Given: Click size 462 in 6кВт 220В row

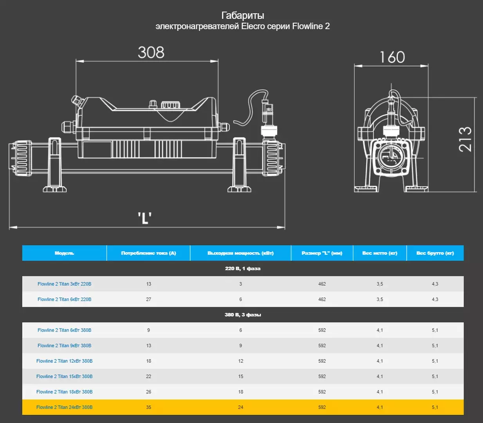Looking at the screenshot, I should [x=322, y=299].
